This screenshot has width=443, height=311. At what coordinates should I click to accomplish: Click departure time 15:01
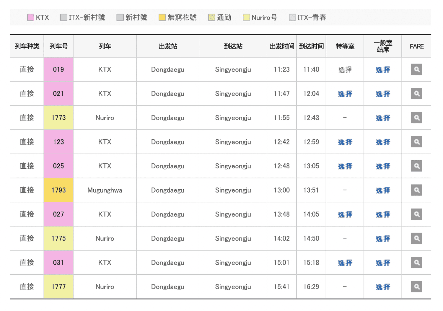coord(282,263)
